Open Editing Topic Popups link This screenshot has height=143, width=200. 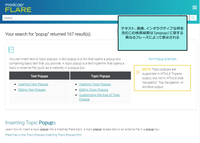[93, 90]
